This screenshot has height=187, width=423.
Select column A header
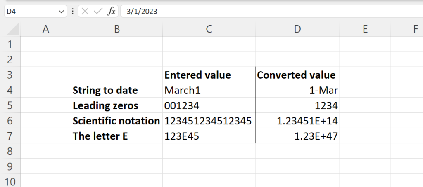click(45, 29)
